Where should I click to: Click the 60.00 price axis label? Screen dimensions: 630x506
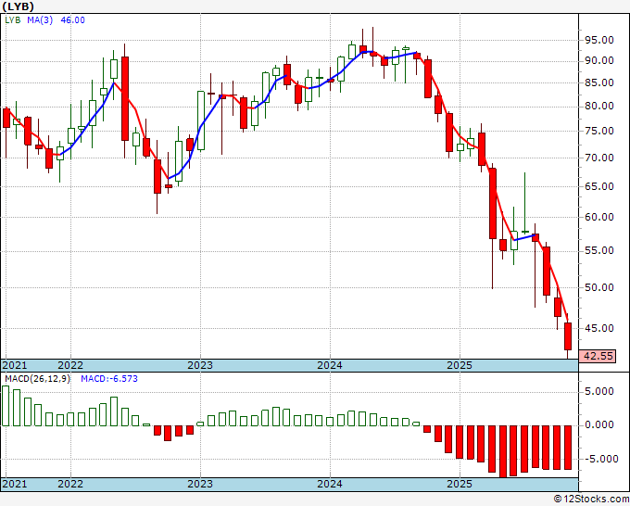599,217
